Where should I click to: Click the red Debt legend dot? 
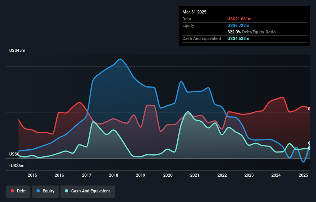(x=12, y=191)
